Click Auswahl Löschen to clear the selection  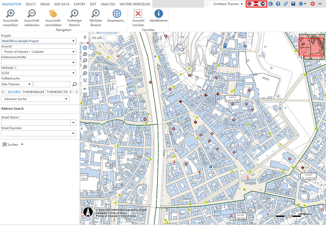[138, 16]
